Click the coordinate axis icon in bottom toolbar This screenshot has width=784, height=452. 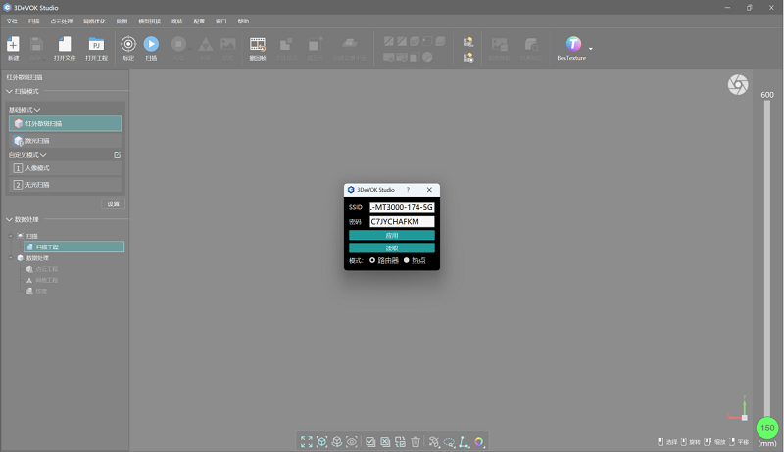click(464, 441)
